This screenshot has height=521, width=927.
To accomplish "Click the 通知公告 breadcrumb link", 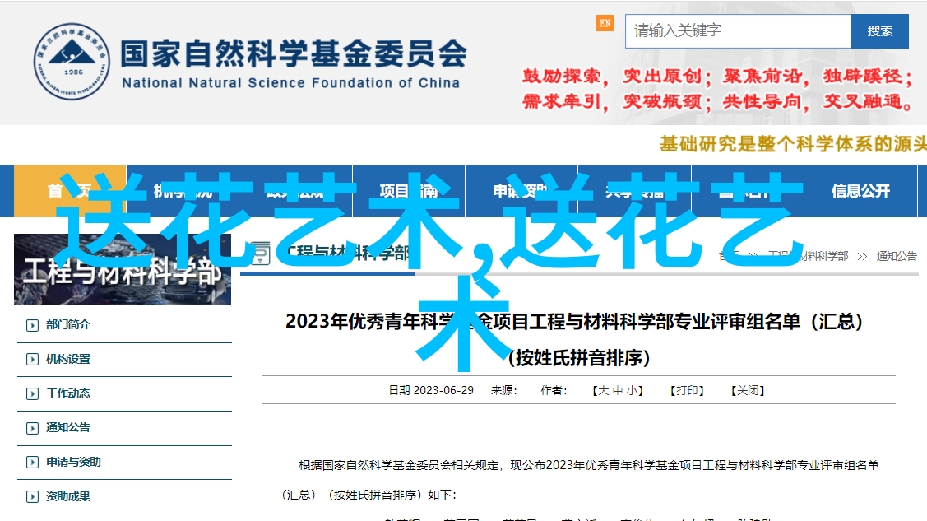I will pyautogui.click(x=897, y=256).
